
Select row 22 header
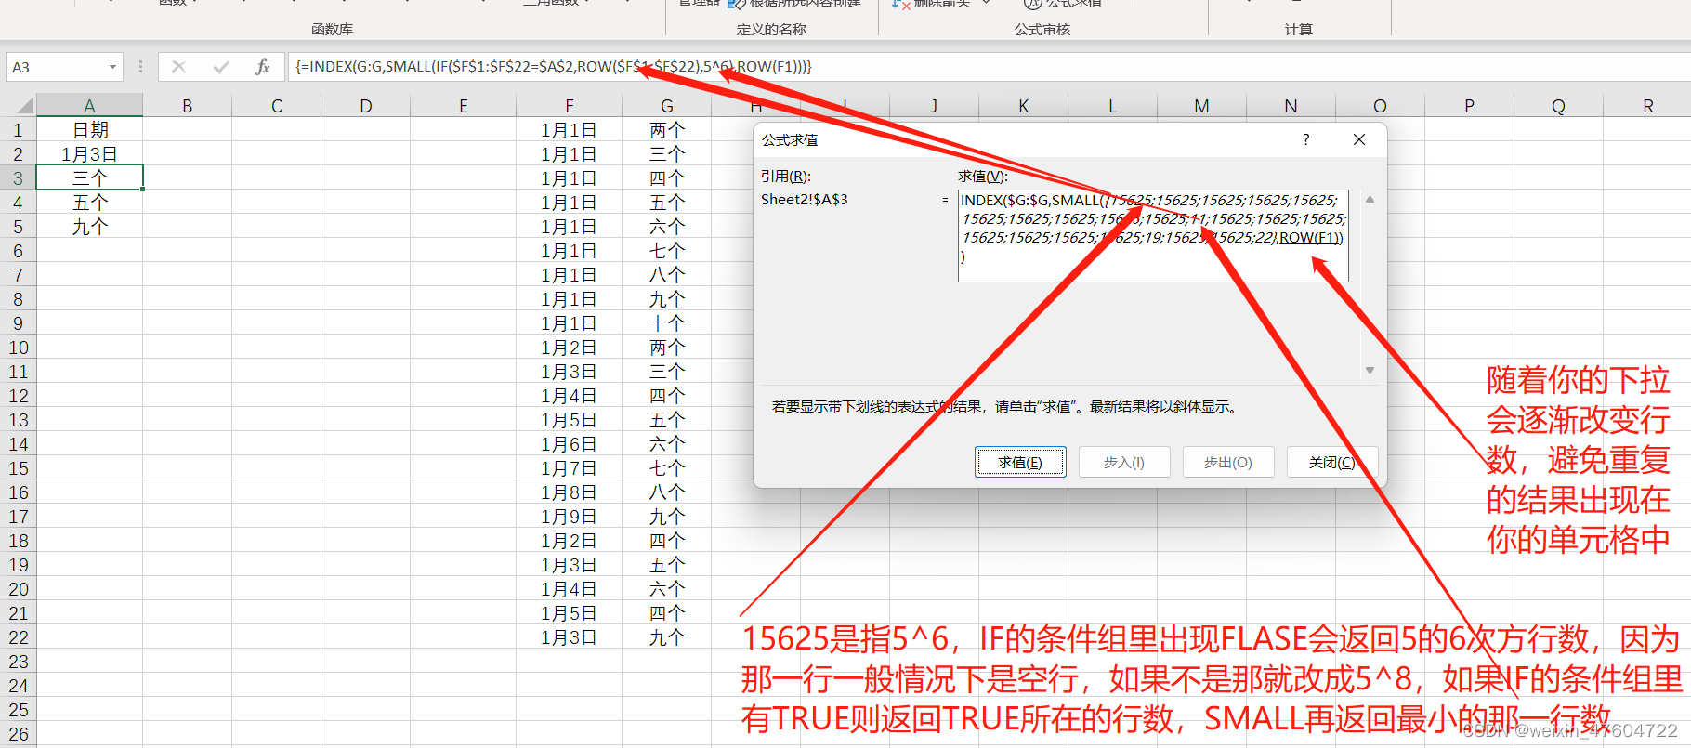point(18,637)
